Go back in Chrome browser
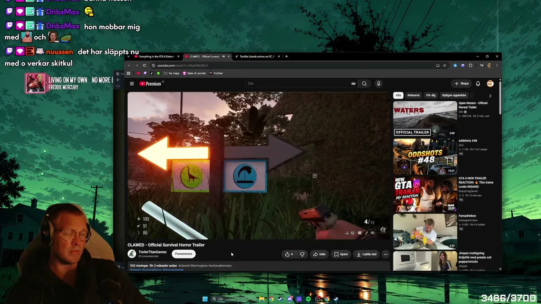This screenshot has height=304, width=541. tap(129, 65)
